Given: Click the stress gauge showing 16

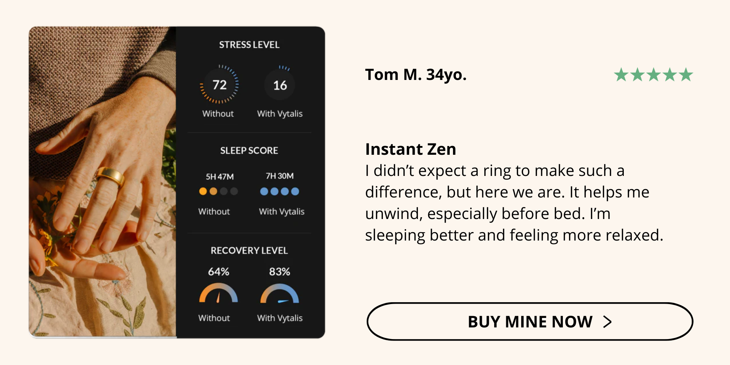Looking at the screenshot, I should click(x=280, y=85).
